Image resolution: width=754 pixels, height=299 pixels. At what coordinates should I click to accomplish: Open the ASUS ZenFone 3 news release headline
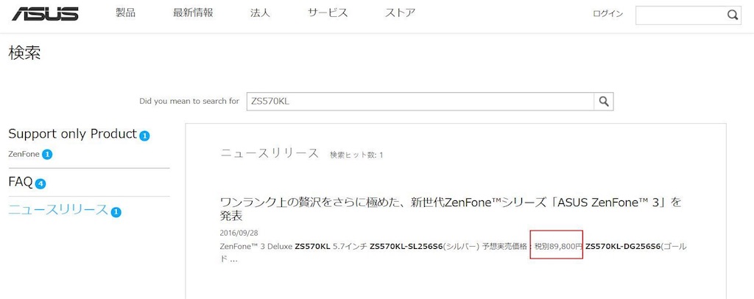click(x=451, y=208)
